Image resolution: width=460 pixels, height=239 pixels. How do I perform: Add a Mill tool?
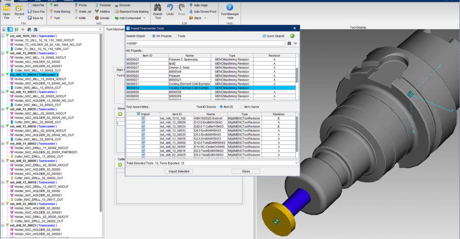tap(54, 5)
